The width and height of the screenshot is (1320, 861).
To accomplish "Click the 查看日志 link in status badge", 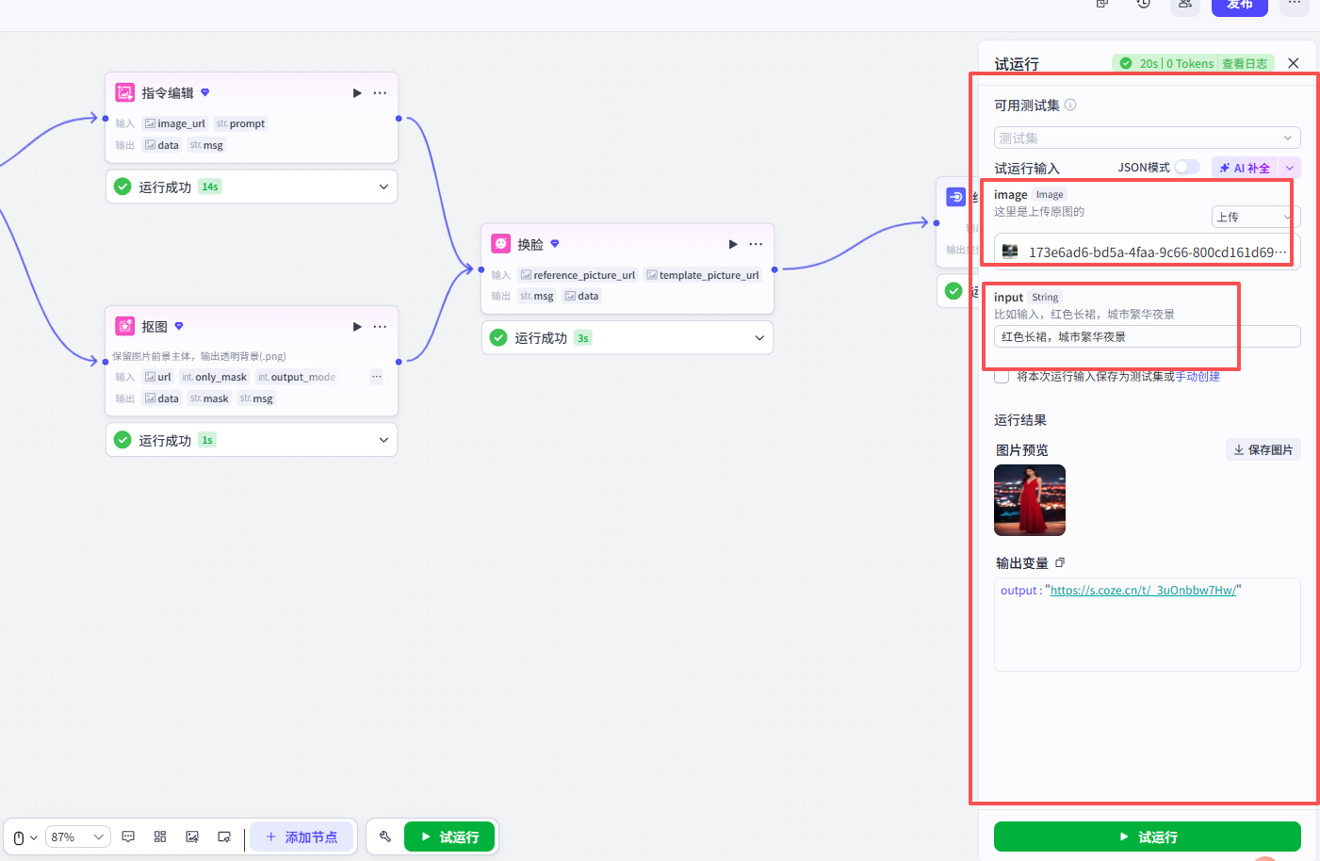I will 1245,63.
